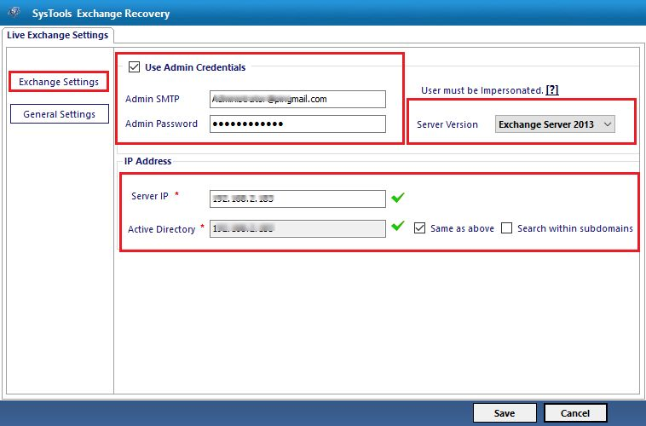
Task: Toggle the Same as above checkbox
Action: pyautogui.click(x=419, y=227)
